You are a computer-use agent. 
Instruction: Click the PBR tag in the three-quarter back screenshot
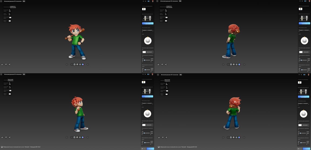coord(180,1)
